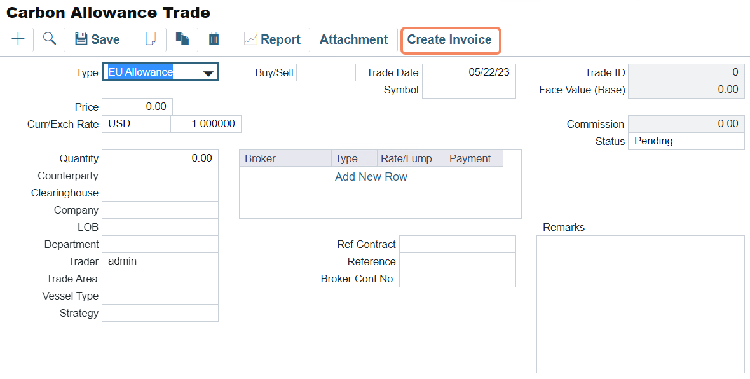Delete trade using trash icon
This screenshot has width=750, height=379.
214,39
